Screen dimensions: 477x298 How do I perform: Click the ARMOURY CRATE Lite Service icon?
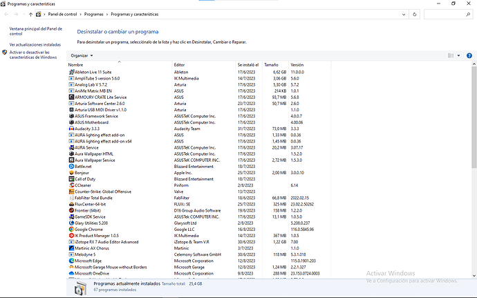(71, 97)
